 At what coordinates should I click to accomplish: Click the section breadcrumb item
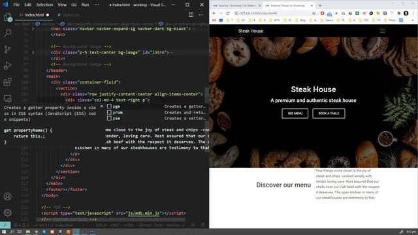[x=46, y=24]
